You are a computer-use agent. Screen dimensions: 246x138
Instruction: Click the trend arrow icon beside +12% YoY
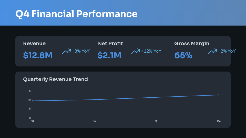(x=136, y=51)
